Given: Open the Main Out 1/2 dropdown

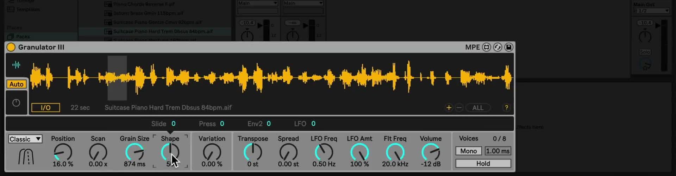Looking at the screenshot, I should tap(651, 11).
